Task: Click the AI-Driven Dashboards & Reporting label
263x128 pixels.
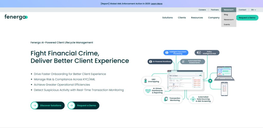Action: pyautogui.click(x=157, y=90)
